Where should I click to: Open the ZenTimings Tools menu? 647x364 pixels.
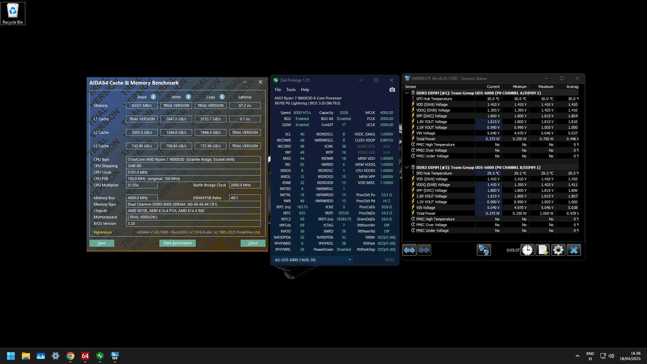291,90
